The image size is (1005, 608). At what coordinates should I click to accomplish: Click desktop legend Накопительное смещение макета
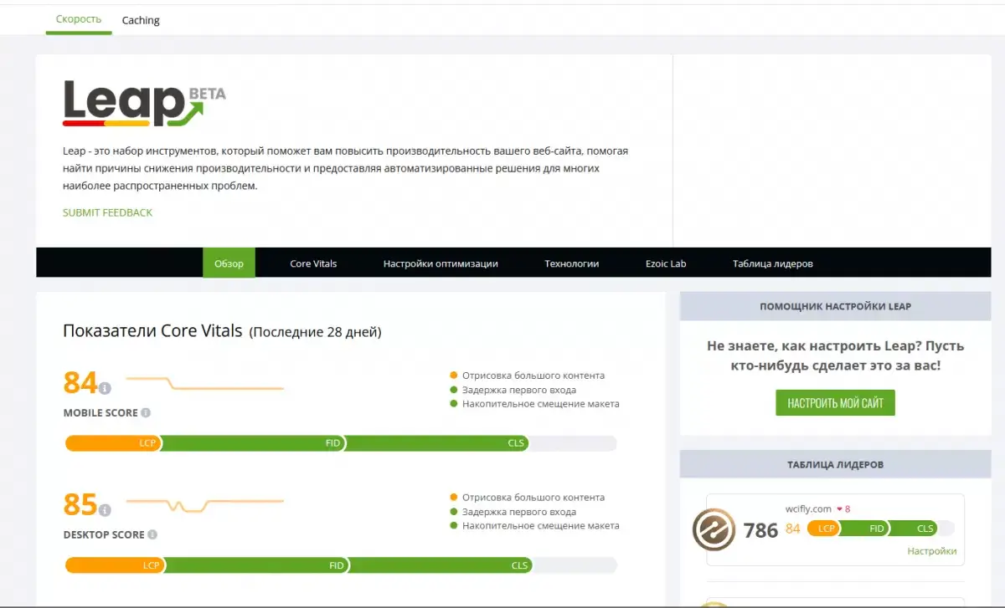541,526
